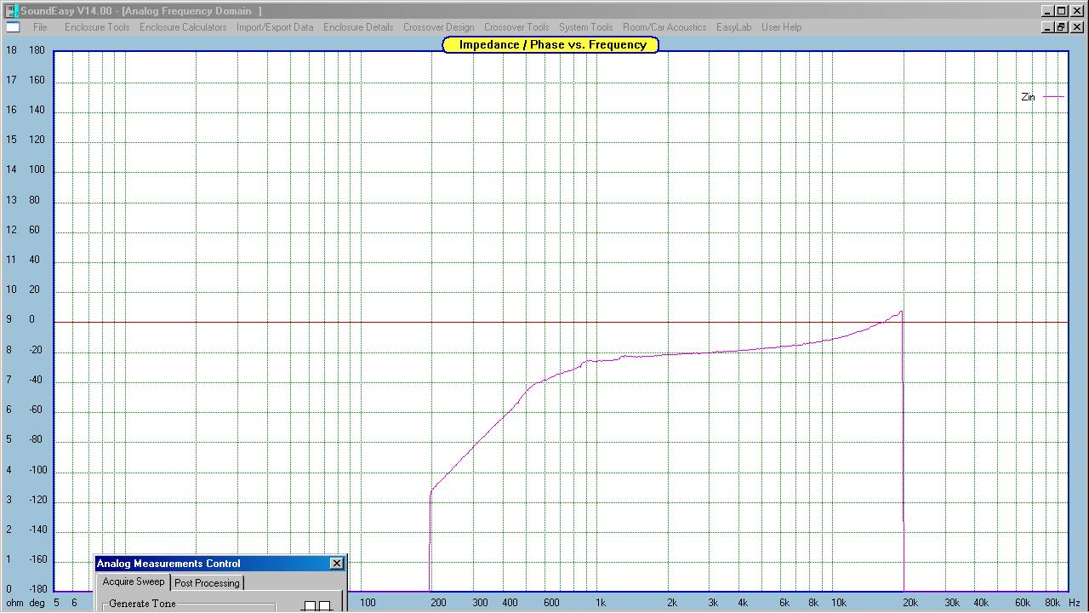1089x613 pixels.
Task: Click the magenta Zin legend line sample
Action: [x=1054, y=97]
